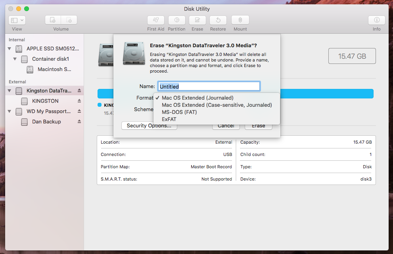
Task: Click the Connection USB value
Action: pyautogui.click(x=228, y=154)
